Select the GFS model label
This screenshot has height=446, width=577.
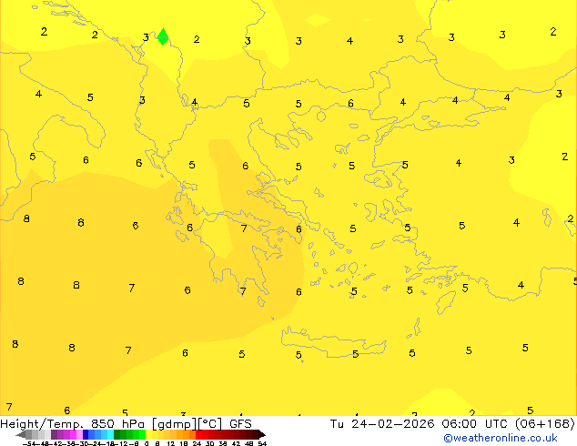click(240, 423)
